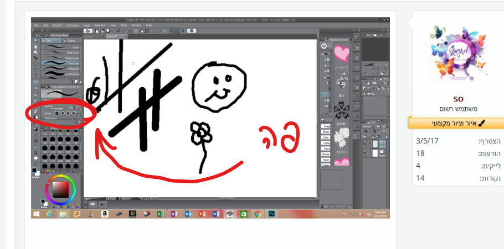Image resolution: width=504 pixels, height=249 pixels.
Task: Open Word from taskbar
Action: (x=215, y=214)
